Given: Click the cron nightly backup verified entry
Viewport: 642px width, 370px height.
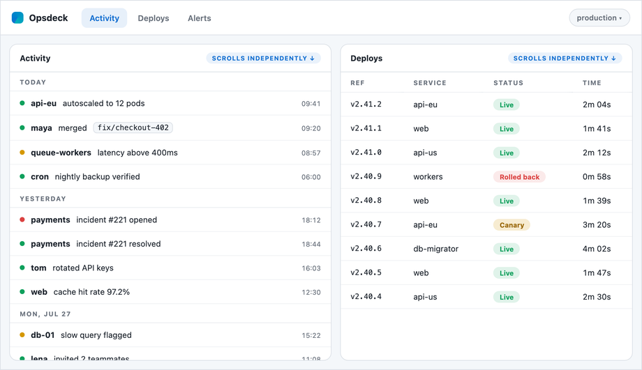Looking at the screenshot, I should click(170, 176).
